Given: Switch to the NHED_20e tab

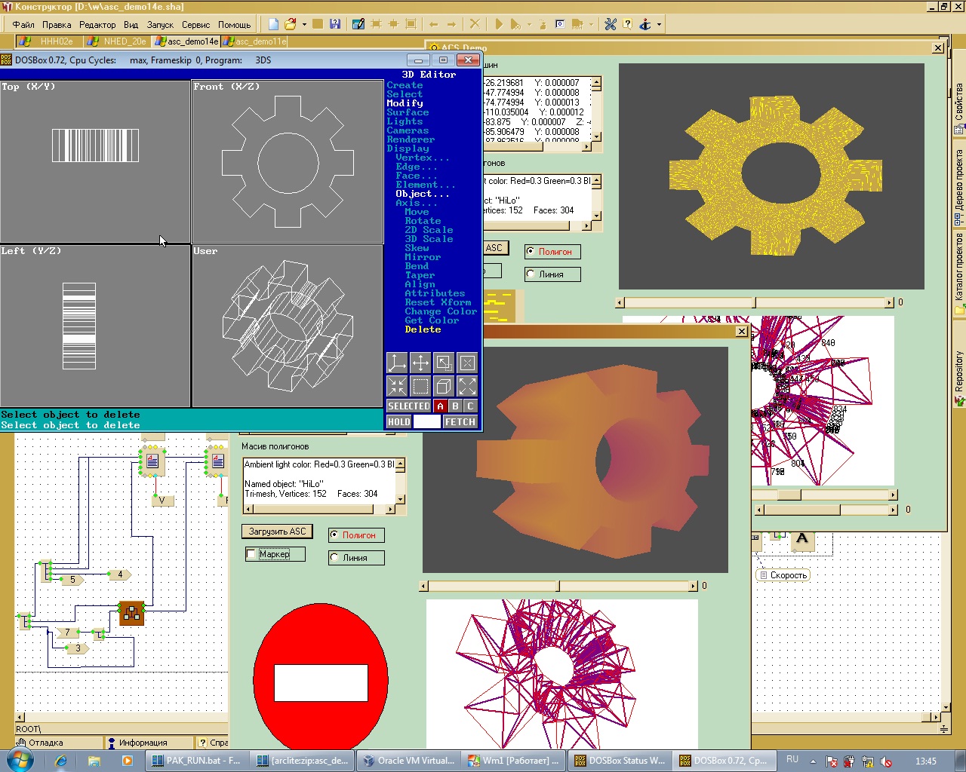Looking at the screenshot, I should pos(124,41).
